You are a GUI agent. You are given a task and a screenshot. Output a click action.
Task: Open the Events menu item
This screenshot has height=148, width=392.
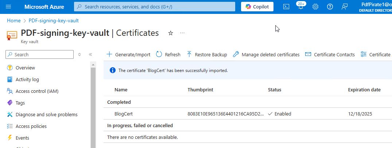coord(22,138)
